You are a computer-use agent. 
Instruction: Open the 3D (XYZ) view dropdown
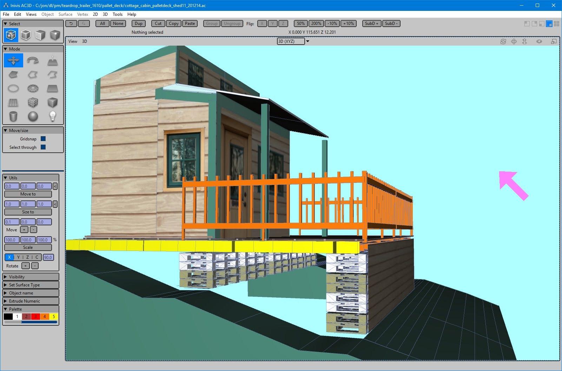coord(308,41)
